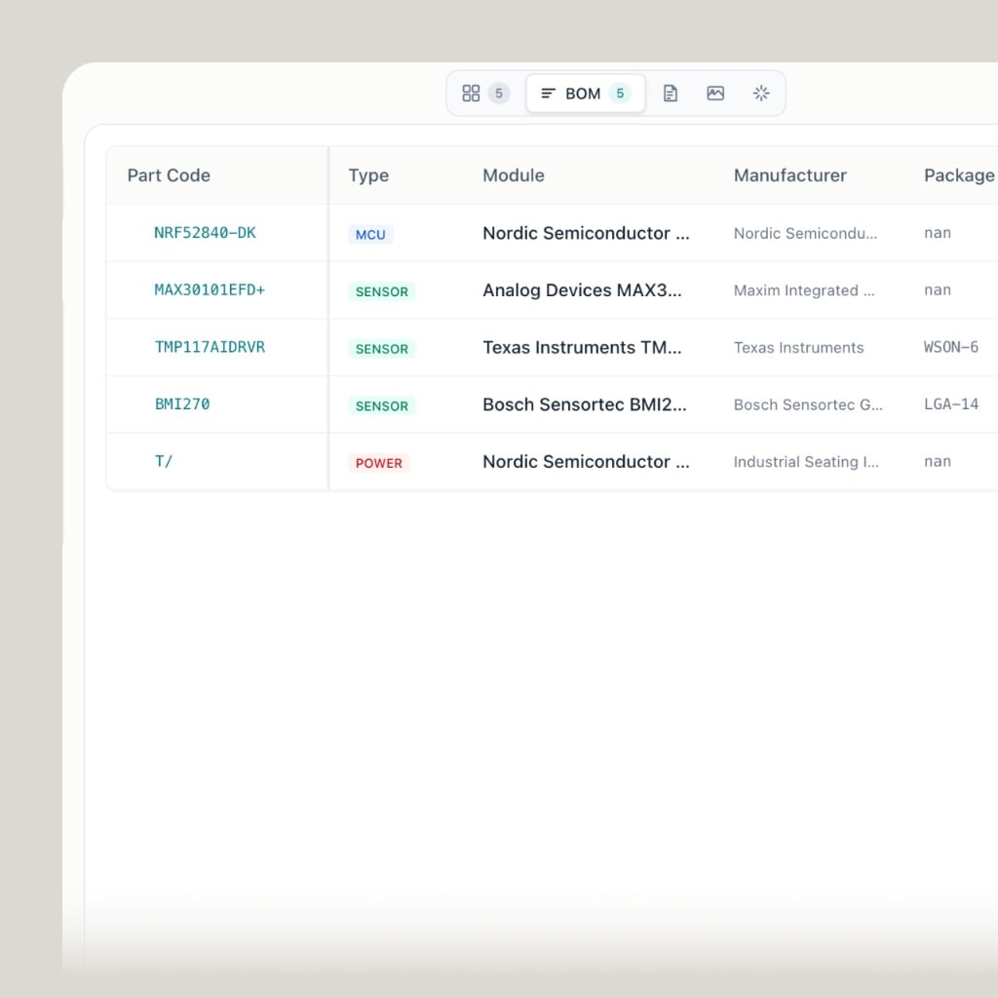Click the SENSOR badge in BMI270 row
This screenshot has width=998, height=998.
pos(382,406)
